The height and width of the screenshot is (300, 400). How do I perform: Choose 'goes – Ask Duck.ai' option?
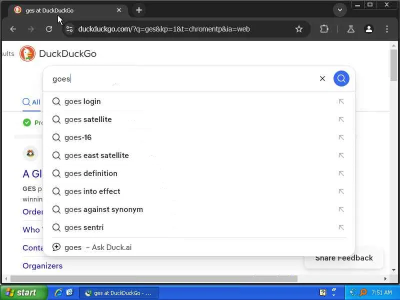click(x=199, y=247)
